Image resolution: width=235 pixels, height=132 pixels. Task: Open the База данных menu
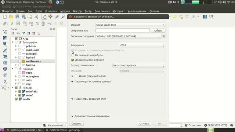[x=102, y=11]
